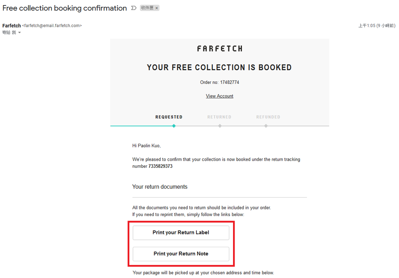Click the email timestamp at top right
This screenshot has height=278, width=399.
(377, 26)
